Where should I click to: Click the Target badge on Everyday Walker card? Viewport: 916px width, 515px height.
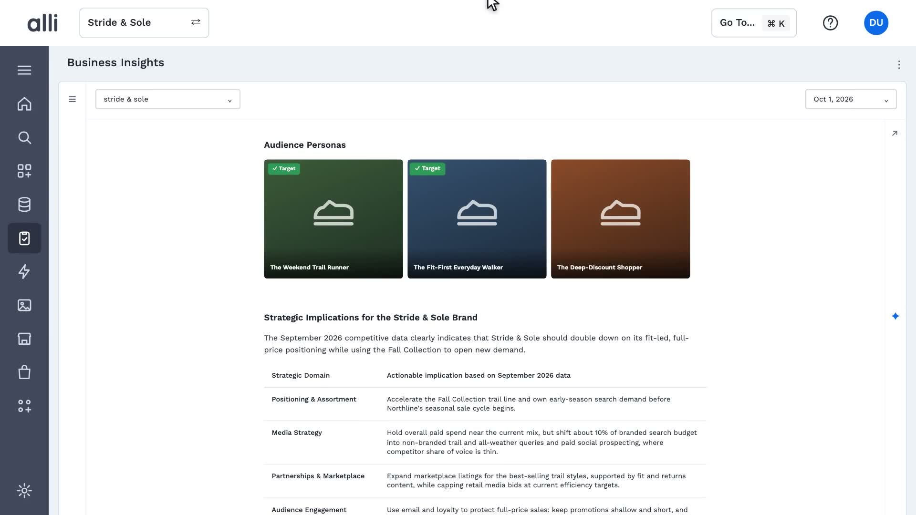click(x=427, y=169)
